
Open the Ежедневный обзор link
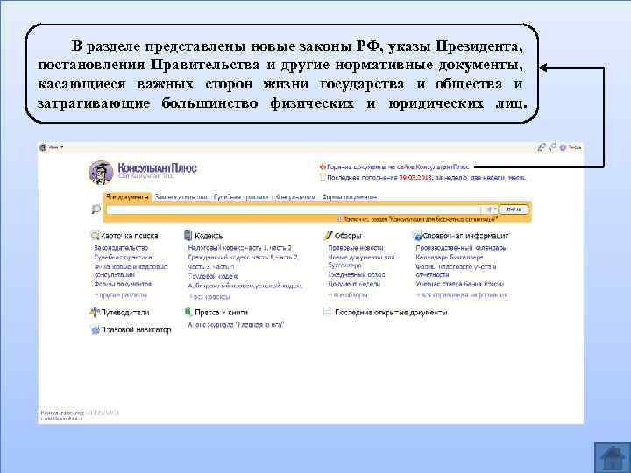click(357, 275)
